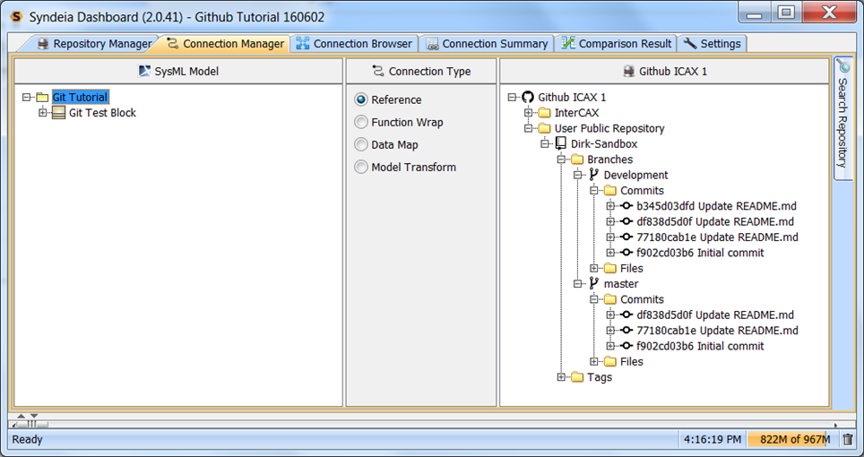Click the GitHub octocat icon beside Github ICAX 1
This screenshot has height=457, width=864.
tap(528, 97)
